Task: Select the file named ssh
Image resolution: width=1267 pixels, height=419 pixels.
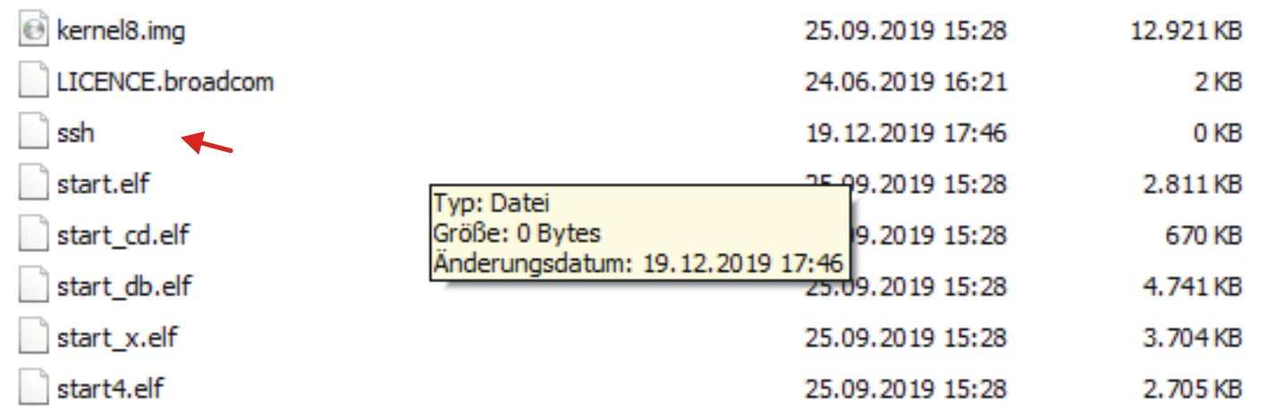Action: [75, 134]
